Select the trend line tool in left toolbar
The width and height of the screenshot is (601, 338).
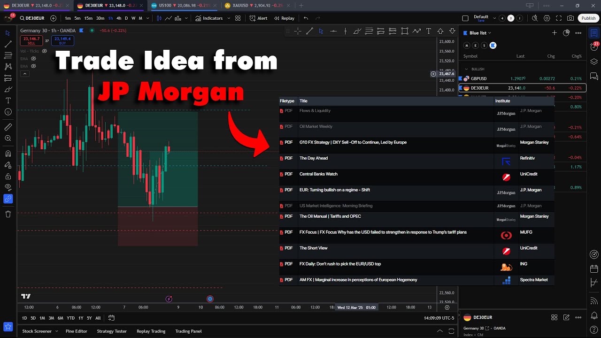coord(8,44)
